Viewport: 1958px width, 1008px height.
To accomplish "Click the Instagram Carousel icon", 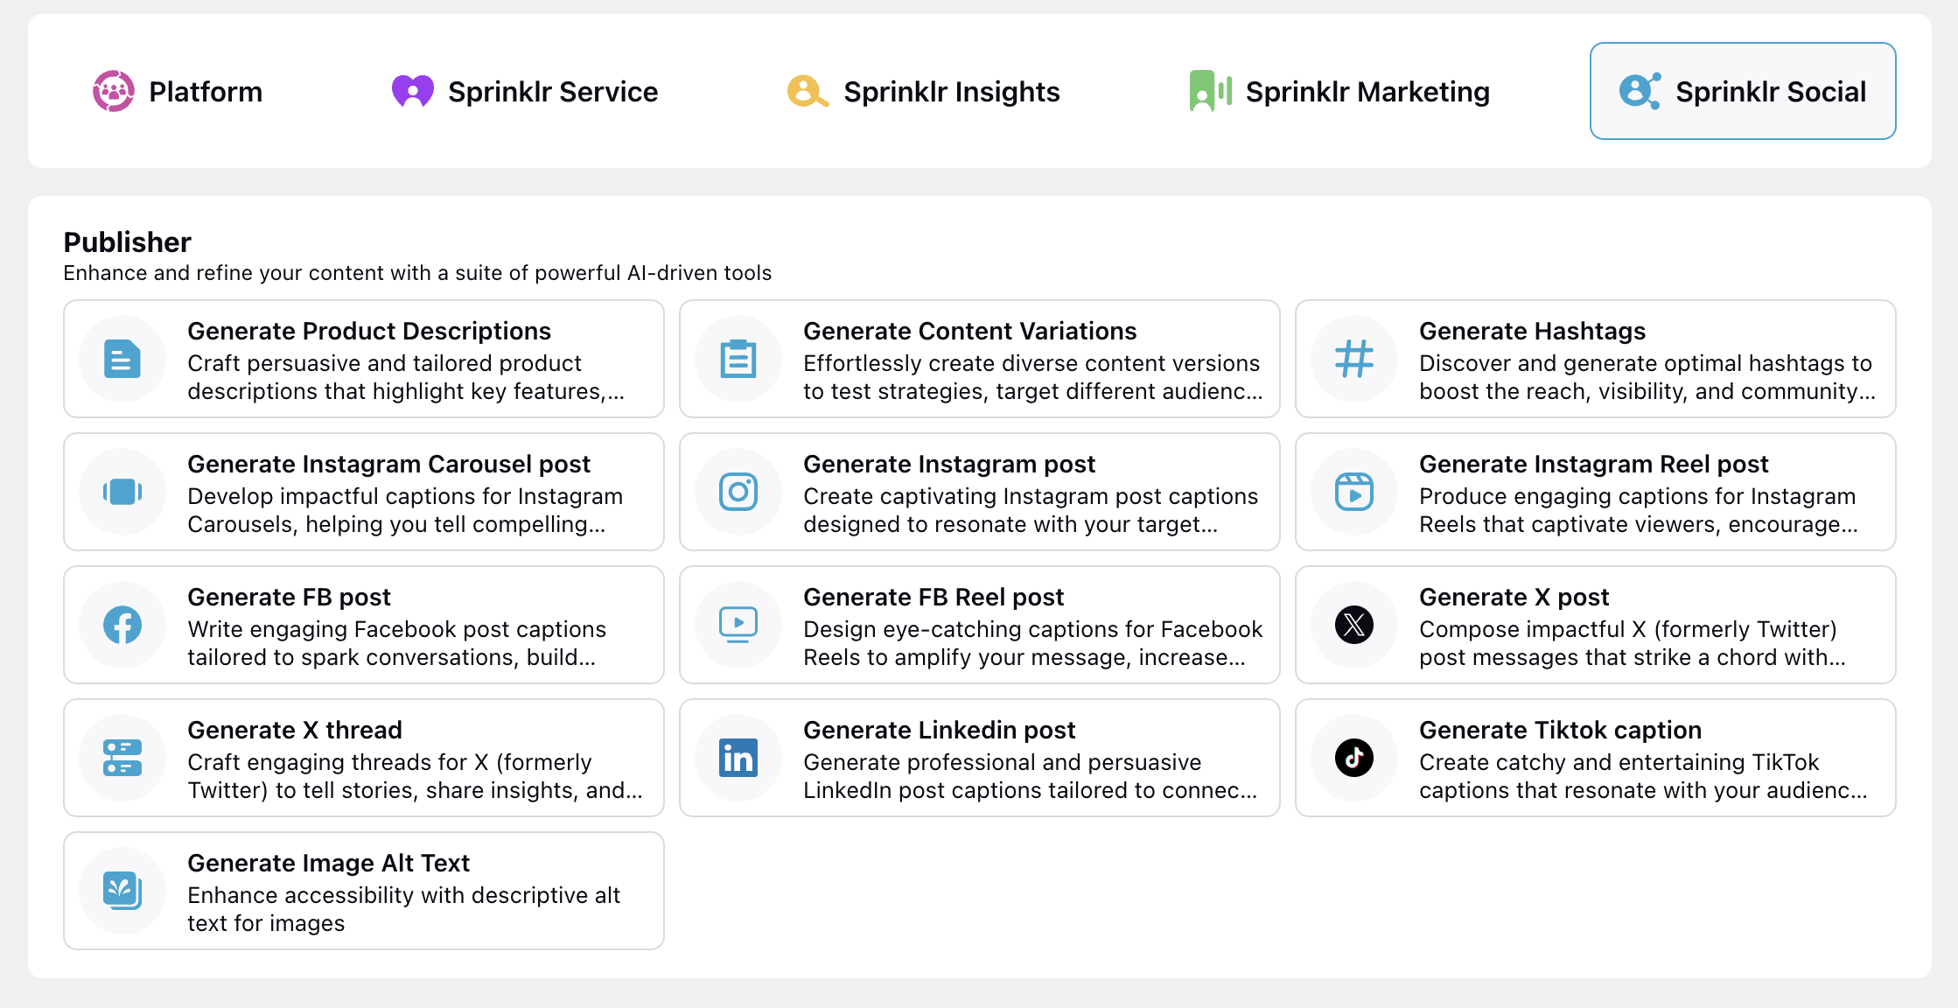I will click(x=122, y=492).
